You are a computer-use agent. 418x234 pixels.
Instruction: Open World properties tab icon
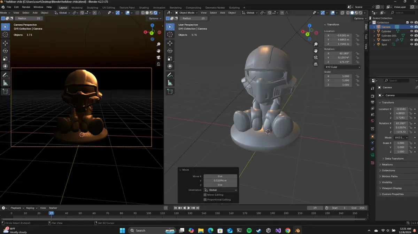372,121
